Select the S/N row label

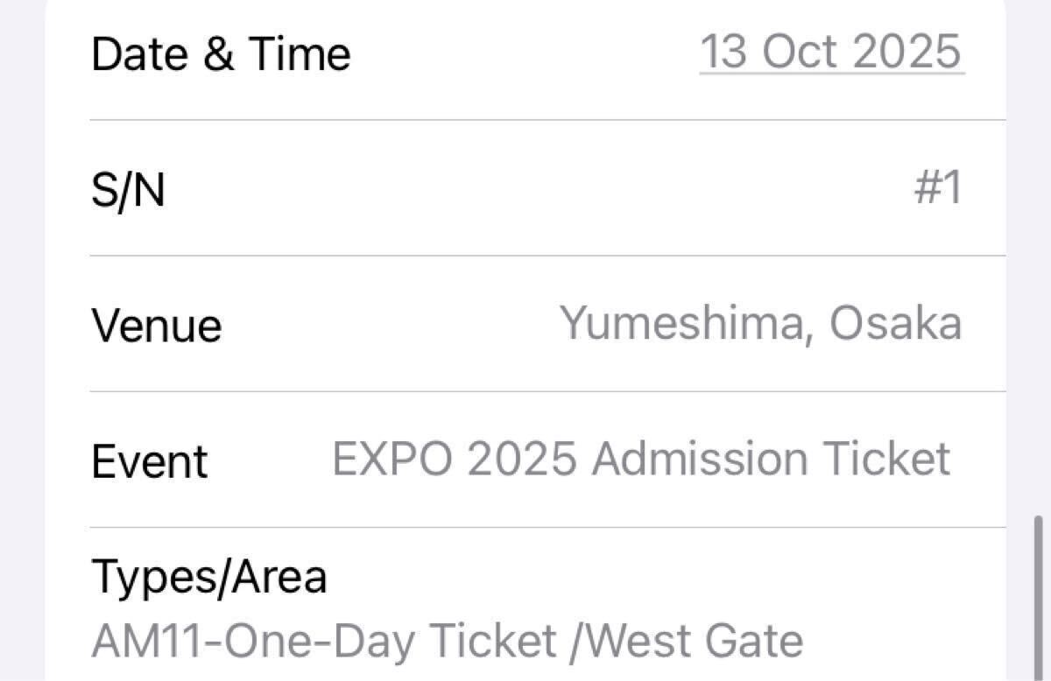(128, 189)
